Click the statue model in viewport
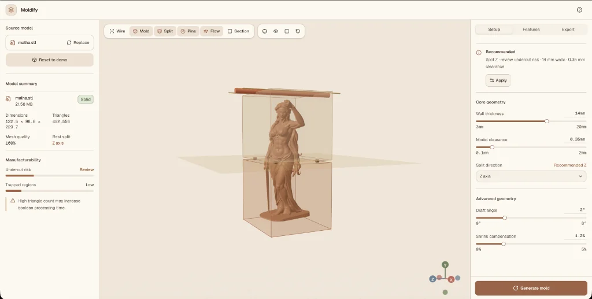 (x=283, y=160)
